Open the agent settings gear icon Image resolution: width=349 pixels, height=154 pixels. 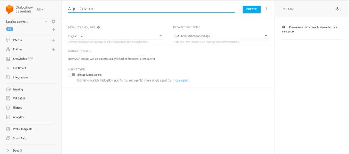point(53,22)
